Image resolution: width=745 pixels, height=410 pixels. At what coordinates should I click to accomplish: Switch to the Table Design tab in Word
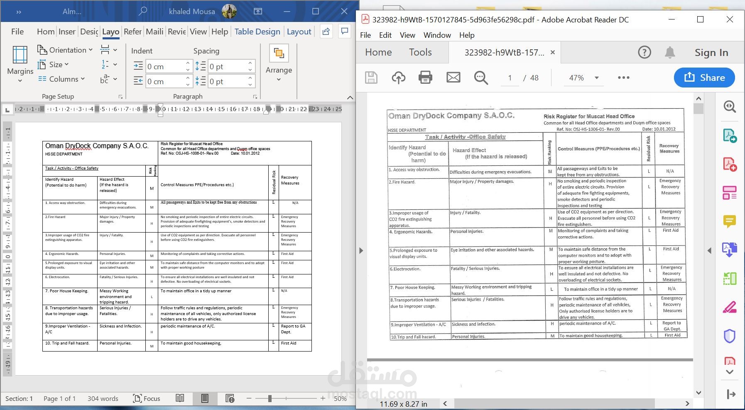tap(257, 32)
